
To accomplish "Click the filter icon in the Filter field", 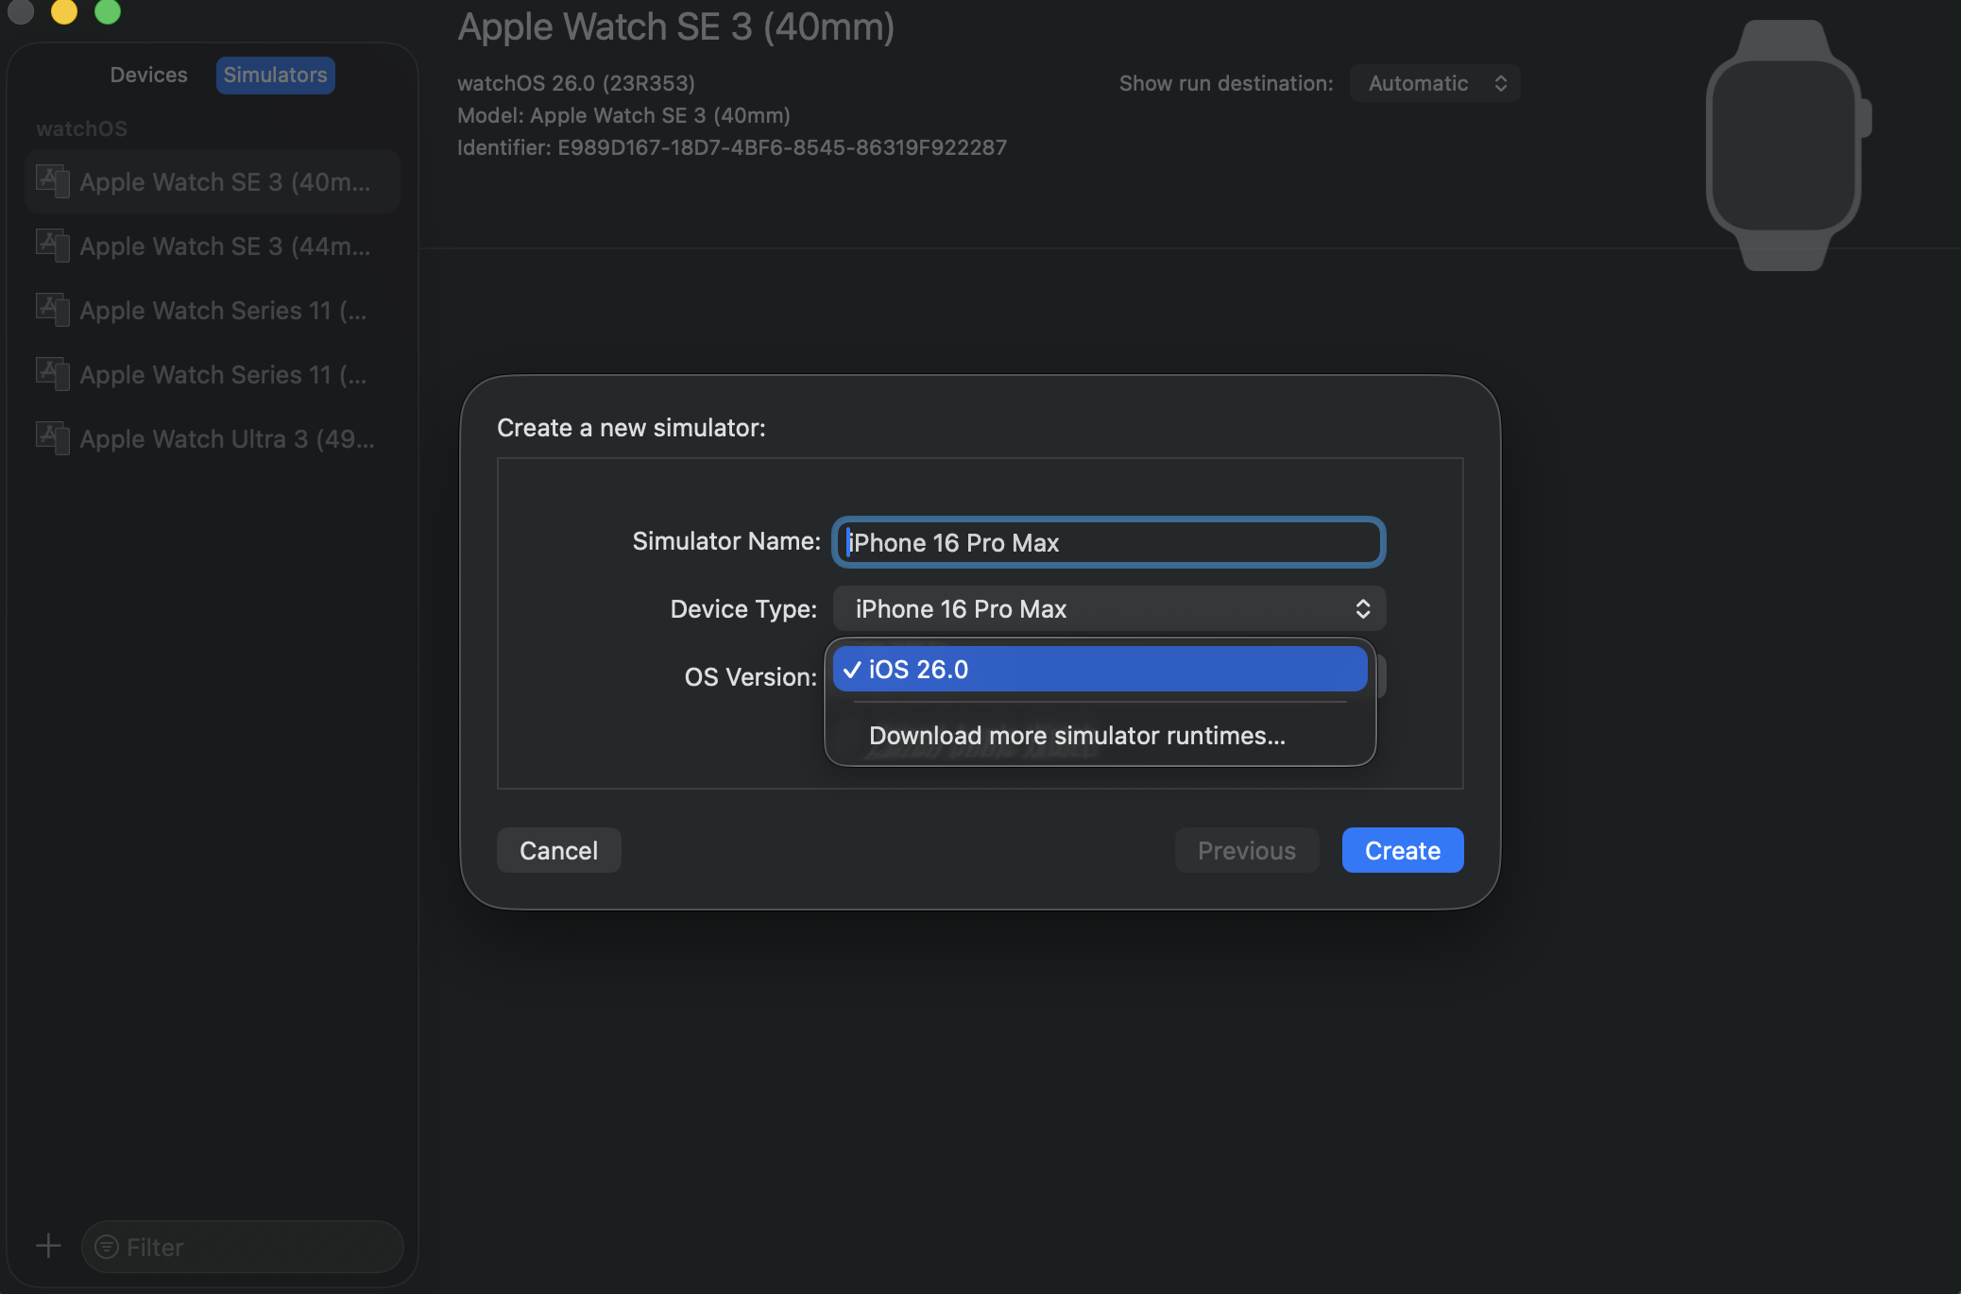I will [x=107, y=1247].
